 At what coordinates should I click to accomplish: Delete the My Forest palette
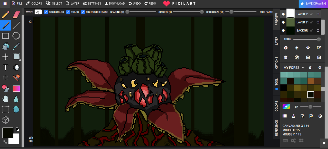point(310,67)
